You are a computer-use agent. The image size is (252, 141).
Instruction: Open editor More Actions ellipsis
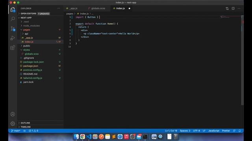239,9
